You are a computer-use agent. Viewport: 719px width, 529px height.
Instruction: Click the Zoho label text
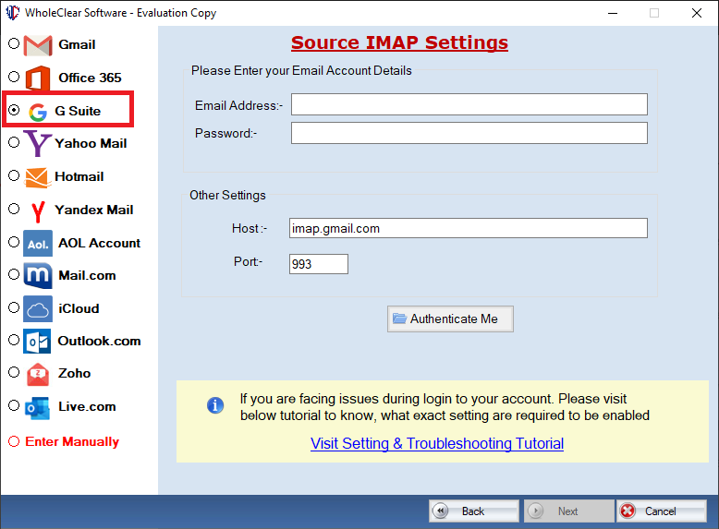[74, 373]
